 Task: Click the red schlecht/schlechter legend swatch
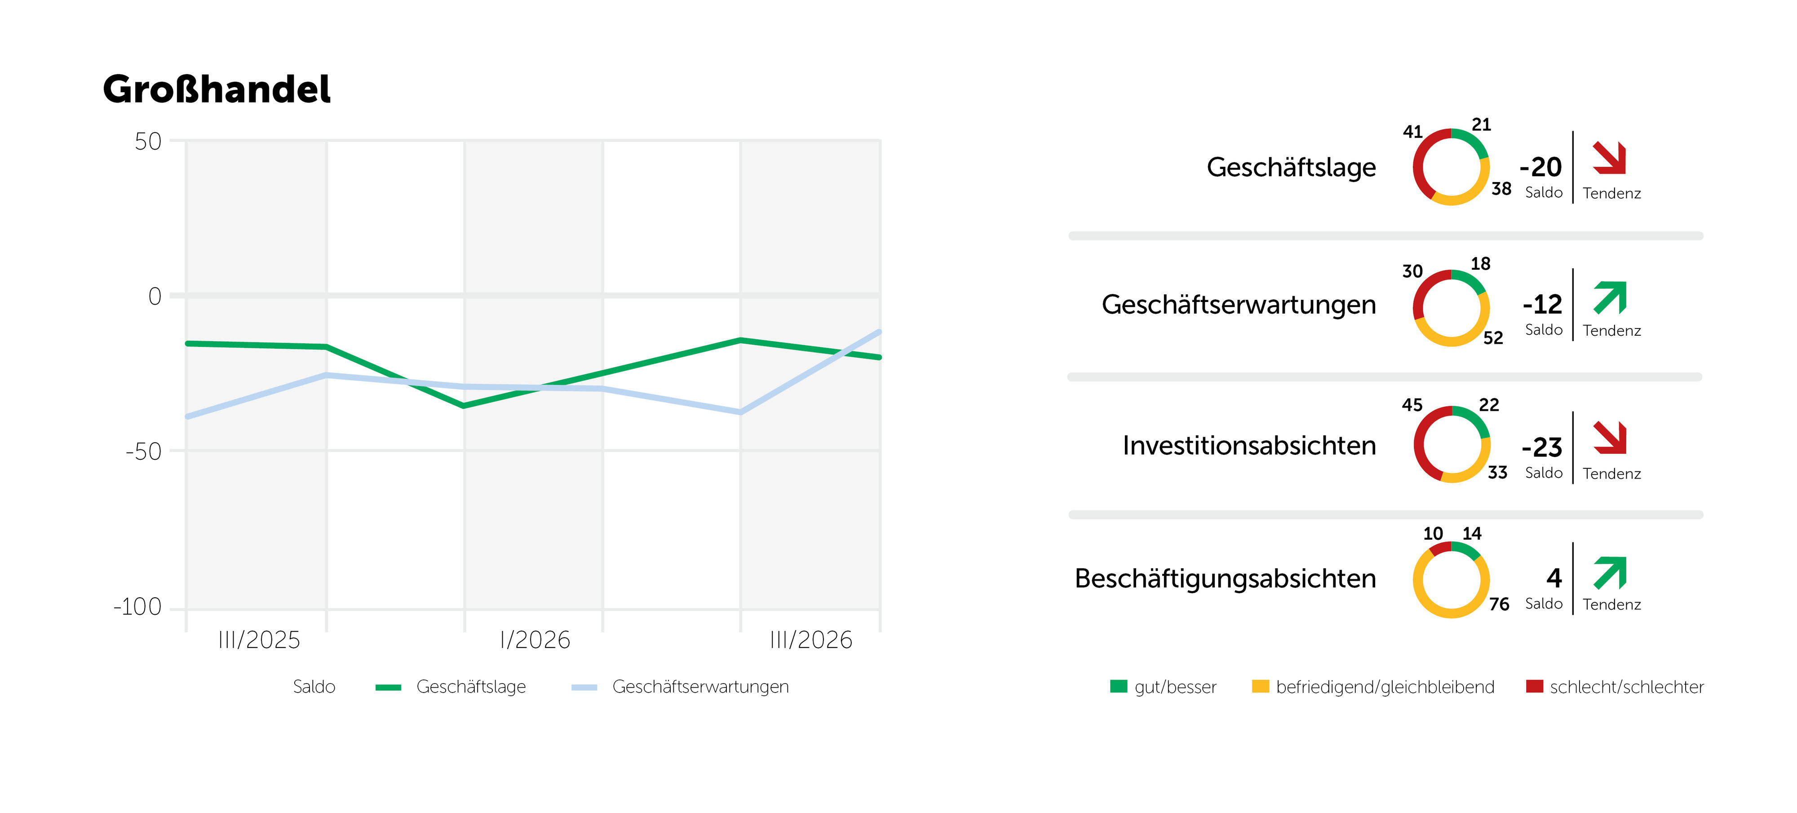click(x=1534, y=686)
